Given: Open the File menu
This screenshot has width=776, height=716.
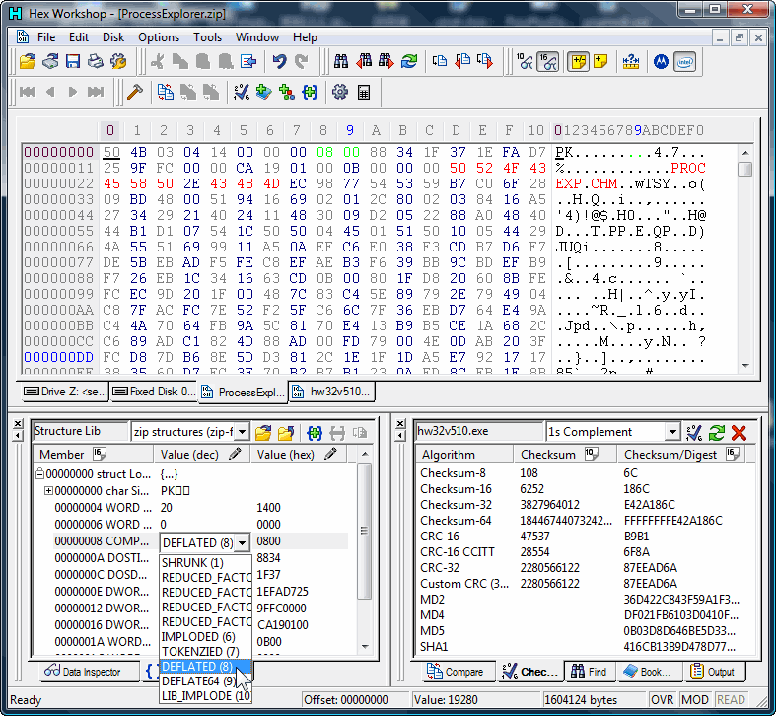Looking at the screenshot, I should click(46, 37).
